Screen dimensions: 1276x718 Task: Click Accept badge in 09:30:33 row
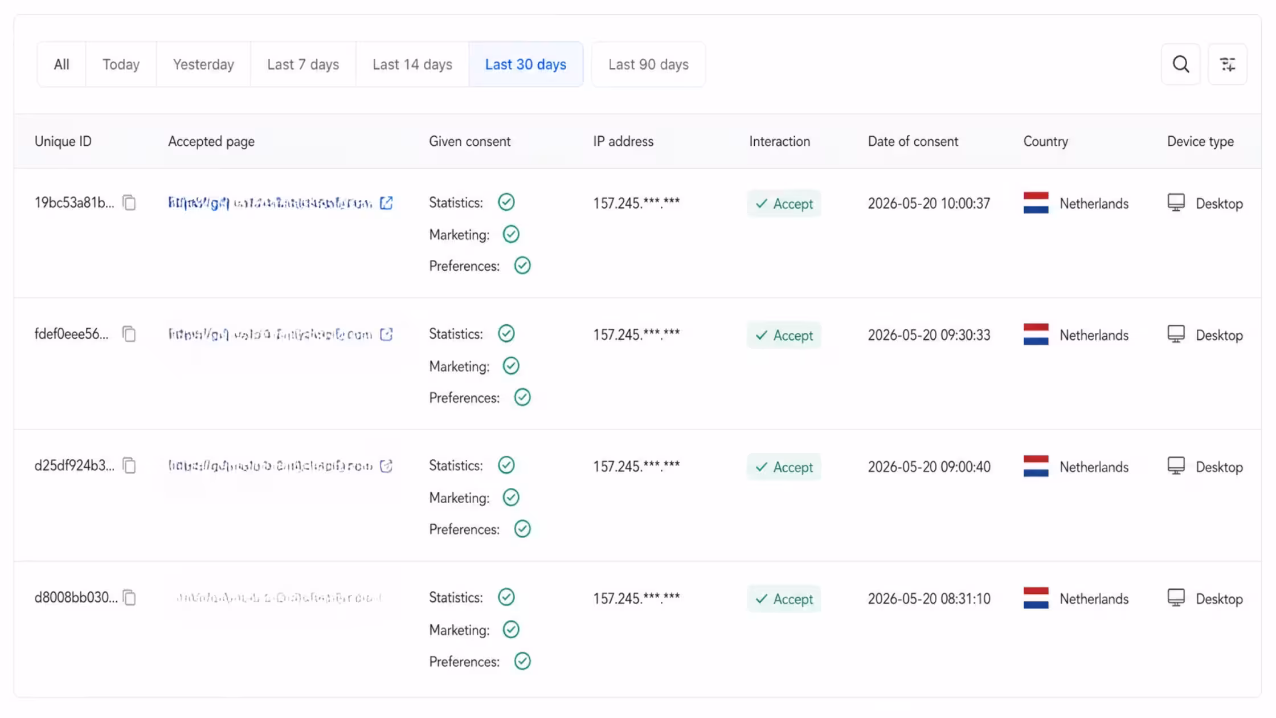(784, 335)
